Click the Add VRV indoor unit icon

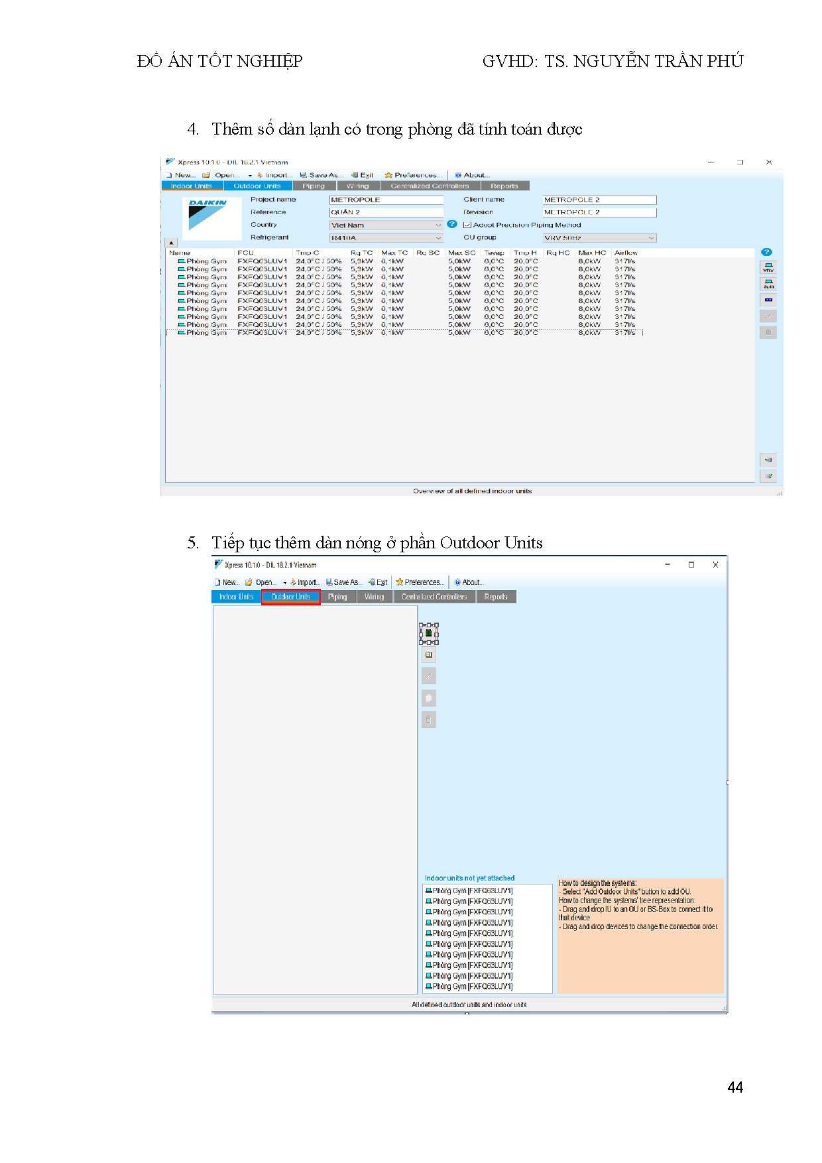(768, 267)
